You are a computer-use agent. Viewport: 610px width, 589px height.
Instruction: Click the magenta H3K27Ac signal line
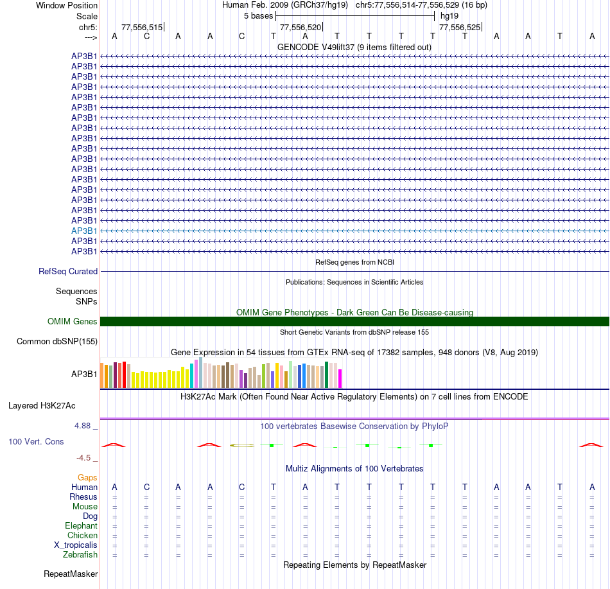(354, 419)
